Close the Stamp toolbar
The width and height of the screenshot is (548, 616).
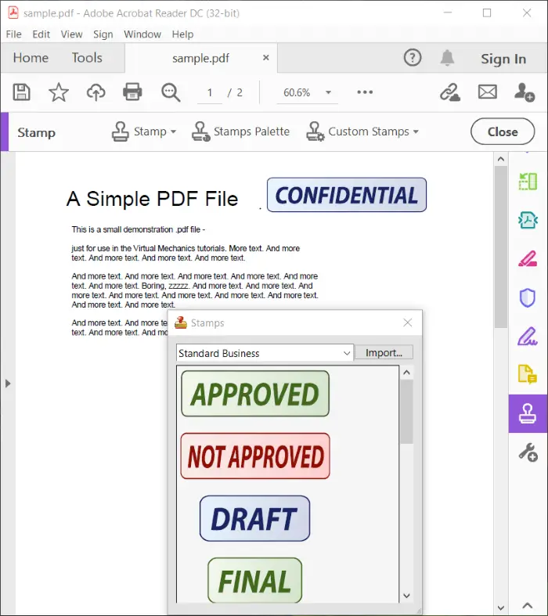503,131
